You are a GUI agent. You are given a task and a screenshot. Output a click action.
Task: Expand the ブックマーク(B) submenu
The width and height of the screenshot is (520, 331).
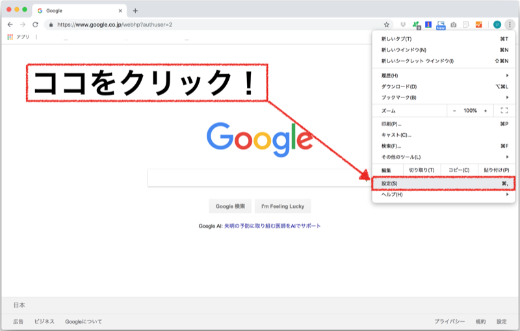point(444,98)
